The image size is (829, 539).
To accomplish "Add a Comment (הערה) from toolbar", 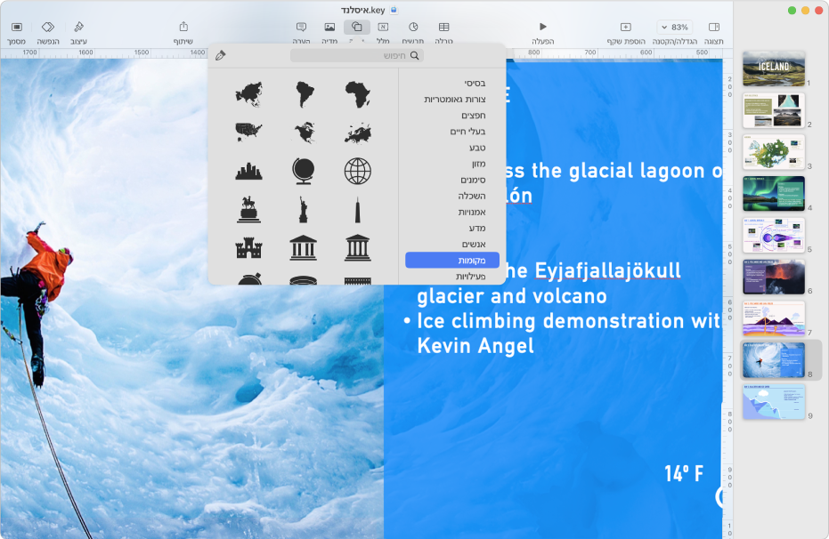I will [x=301, y=27].
